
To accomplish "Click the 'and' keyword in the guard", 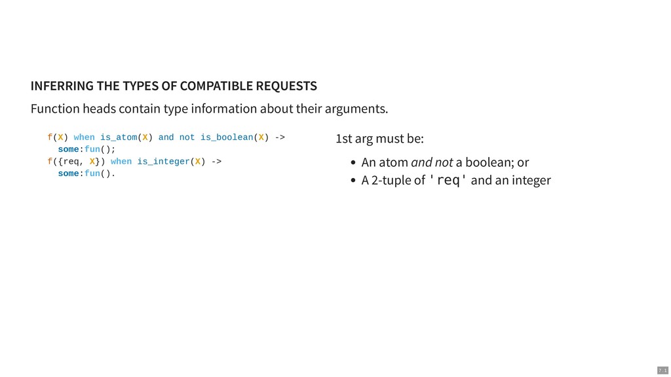I will click(166, 137).
